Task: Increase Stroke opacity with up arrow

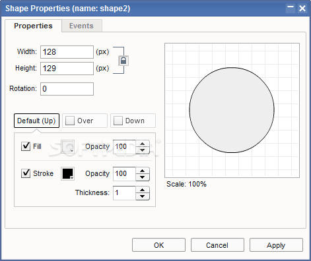Action: coord(143,171)
